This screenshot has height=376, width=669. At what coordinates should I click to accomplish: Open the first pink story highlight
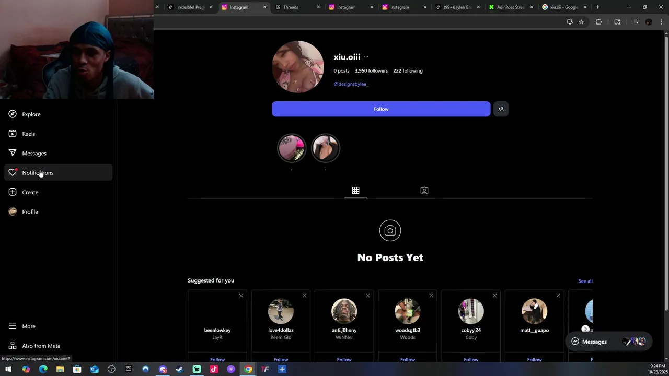[x=292, y=148]
